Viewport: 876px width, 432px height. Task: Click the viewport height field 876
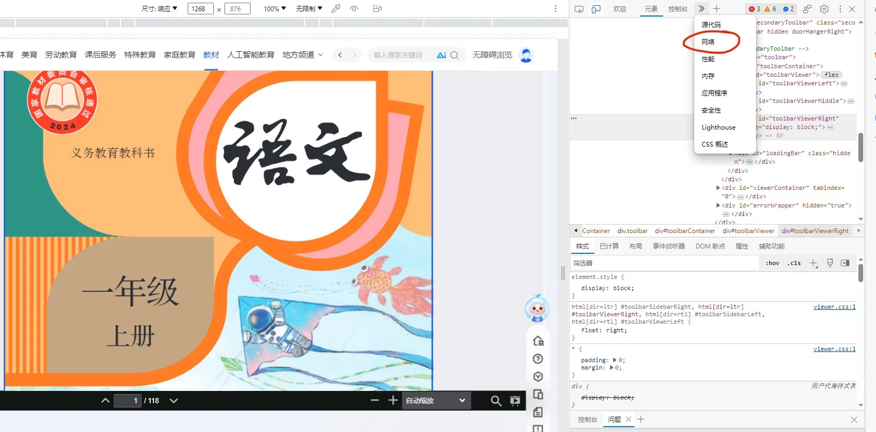click(237, 9)
